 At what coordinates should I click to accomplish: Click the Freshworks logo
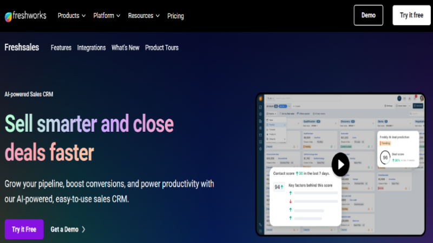pyautogui.click(x=25, y=16)
